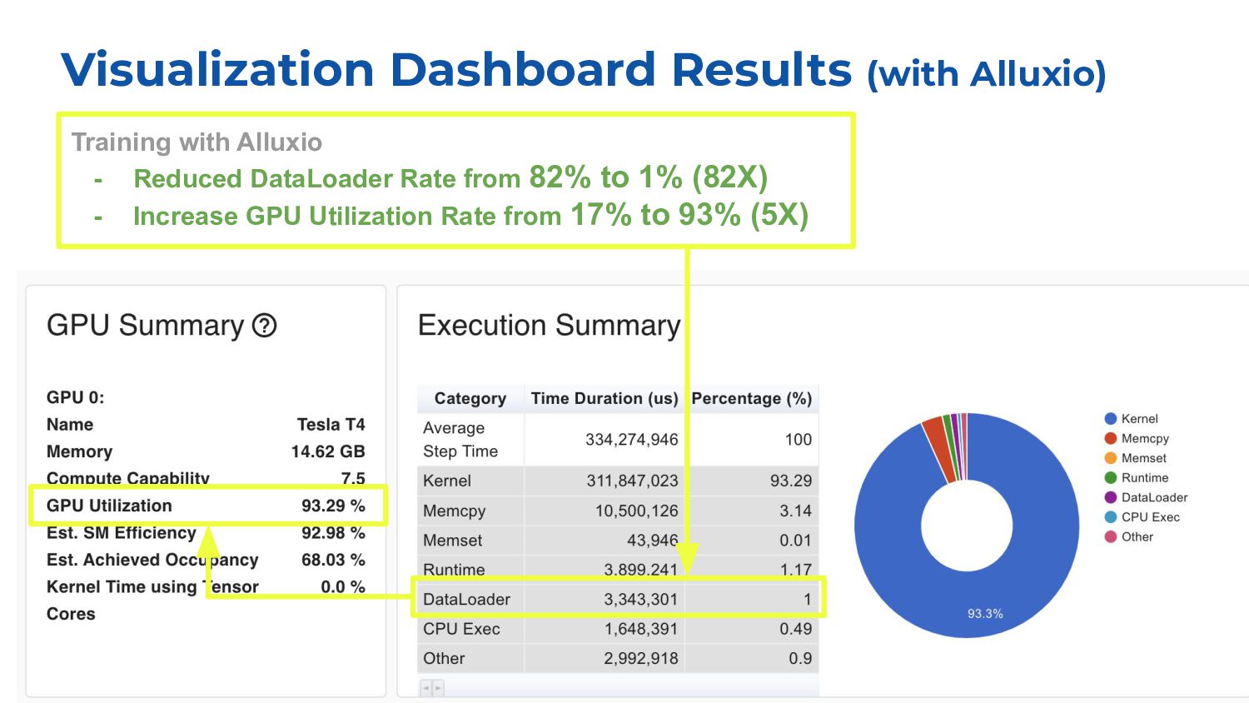This screenshot has width=1249, height=703.
Task: Click the 334,274,946 duration value
Action: point(631,440)
